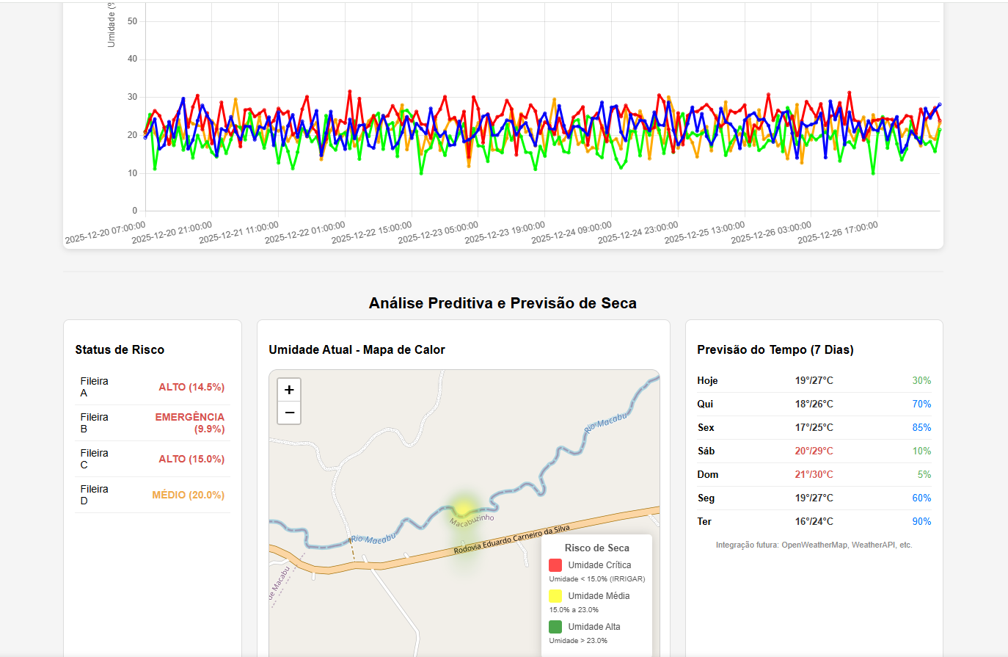Click the red Umidade Crítica legend swatch
This screenshot has width=1008, height=657.
point(555,565)
